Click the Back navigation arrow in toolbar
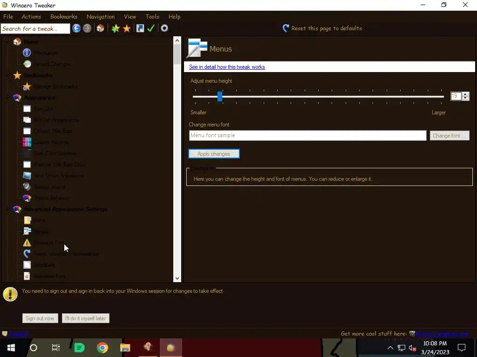Screen dimensions: 477x357 click(x=76, y=28)
